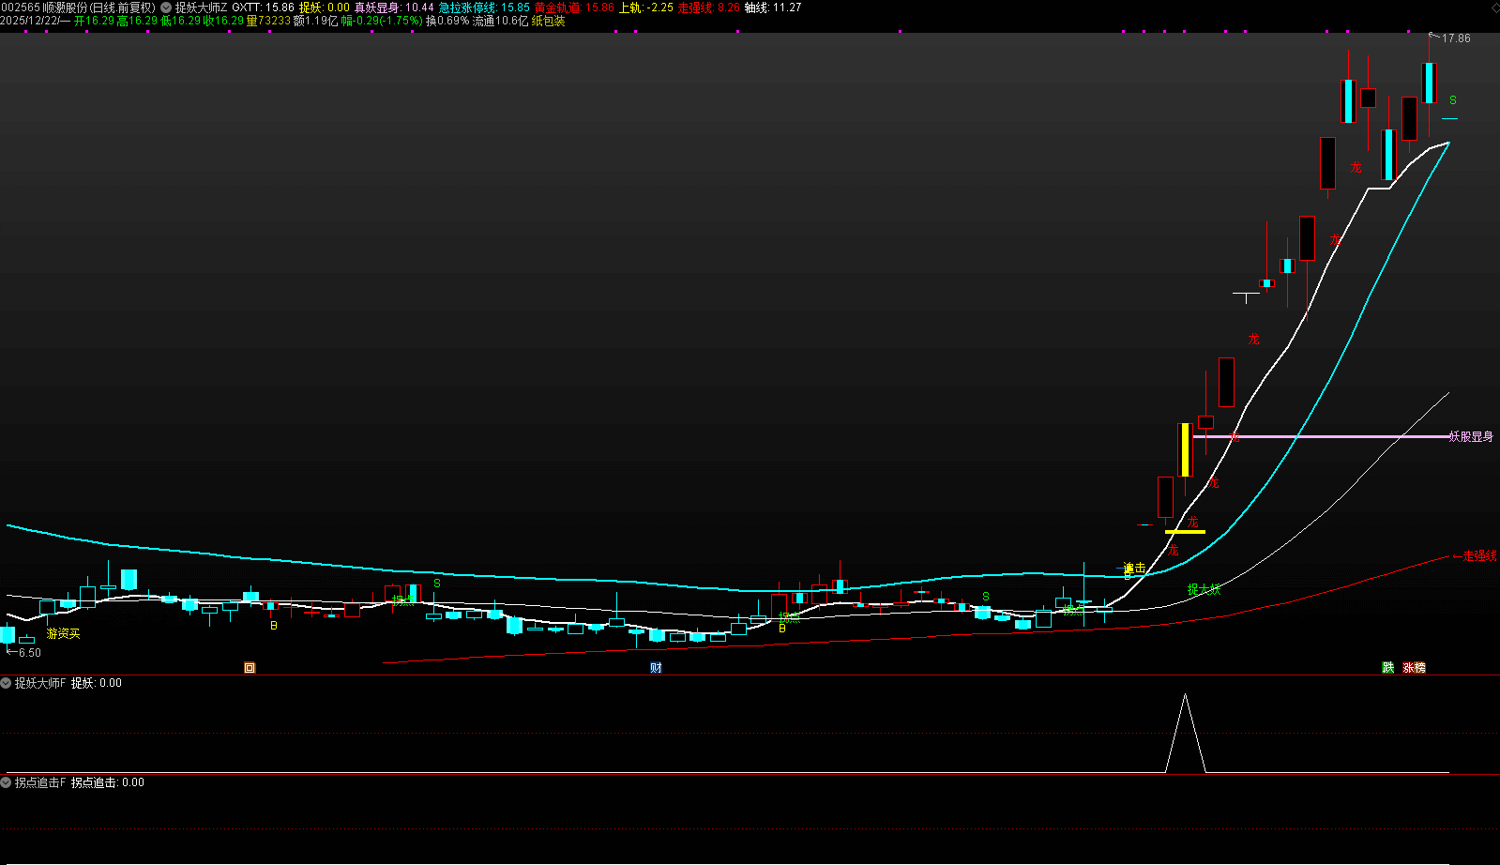Click the 财 financial info marker

(656, 668)
